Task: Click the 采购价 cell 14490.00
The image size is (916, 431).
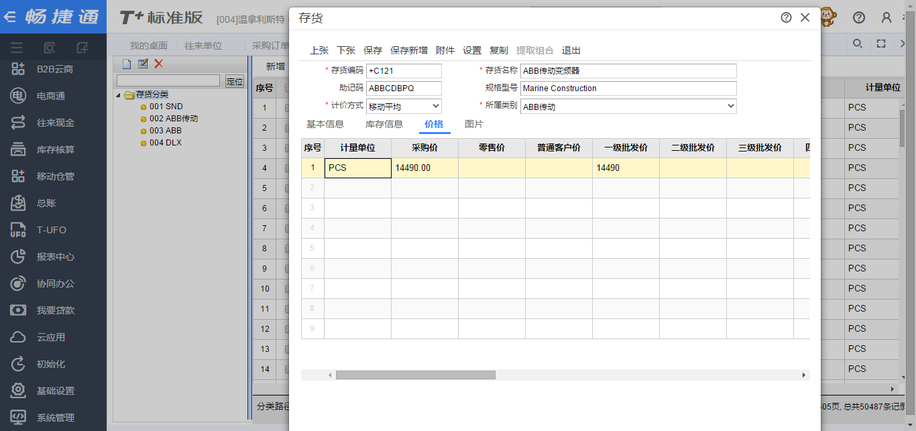Action: (x=424, y=168)
